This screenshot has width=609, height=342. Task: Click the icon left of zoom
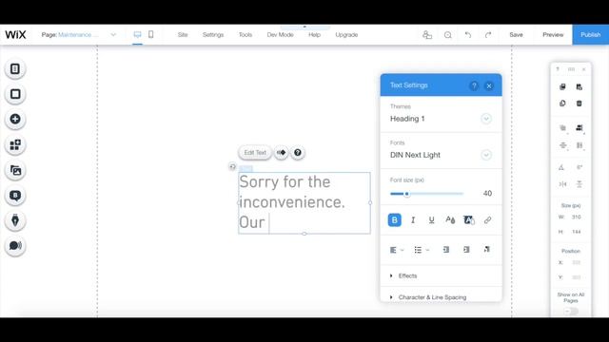427,35
